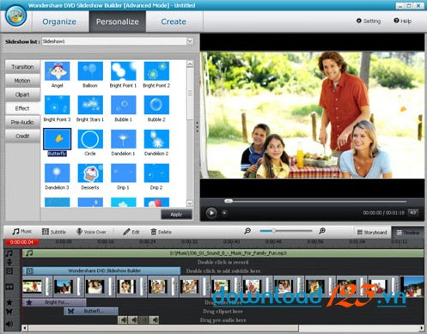
Task: Open the Organize tab
Action: [x=59, y=21]
